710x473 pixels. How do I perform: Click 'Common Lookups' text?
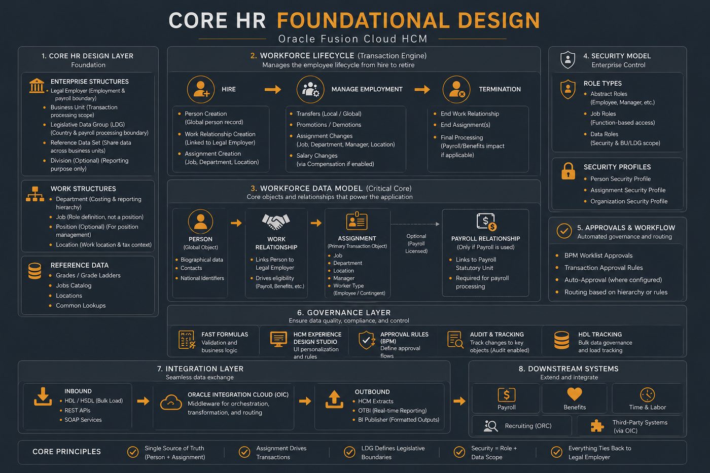click(x=81, y=306)
